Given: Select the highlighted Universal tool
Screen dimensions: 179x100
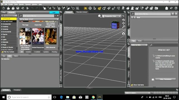Looking at the screenshot, I should pos(100,8).
